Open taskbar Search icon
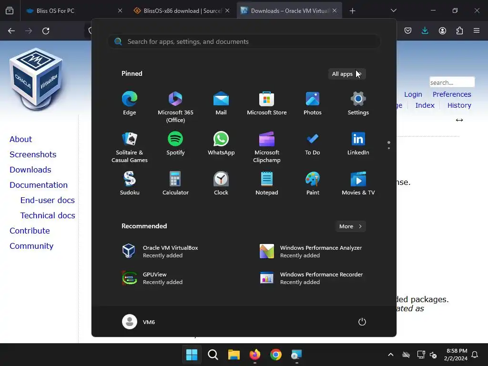The height and width of the screenshot is (366, 488). coord(213,355)
